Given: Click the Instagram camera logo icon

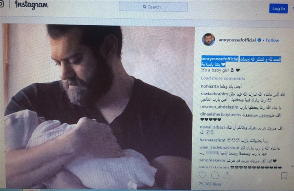Looking at the screenshot, I should [2, 4].
